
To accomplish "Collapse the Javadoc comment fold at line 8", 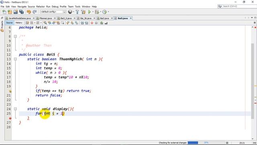I will pyautogui.click(x=15, y=36).
